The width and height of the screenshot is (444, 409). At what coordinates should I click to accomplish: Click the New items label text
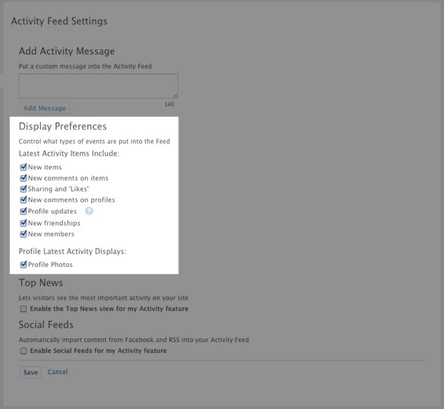pyautogui.click(x=45, y=167)
